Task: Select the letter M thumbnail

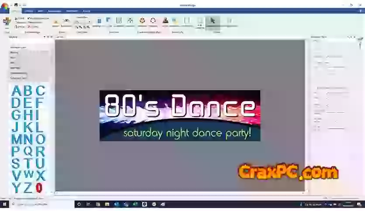Action: coord(17,139)
